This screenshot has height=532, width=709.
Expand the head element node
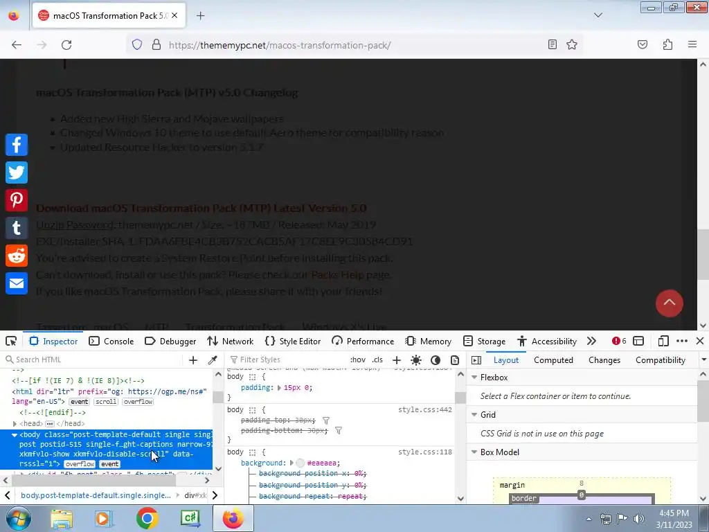click(x=15, y=423)
